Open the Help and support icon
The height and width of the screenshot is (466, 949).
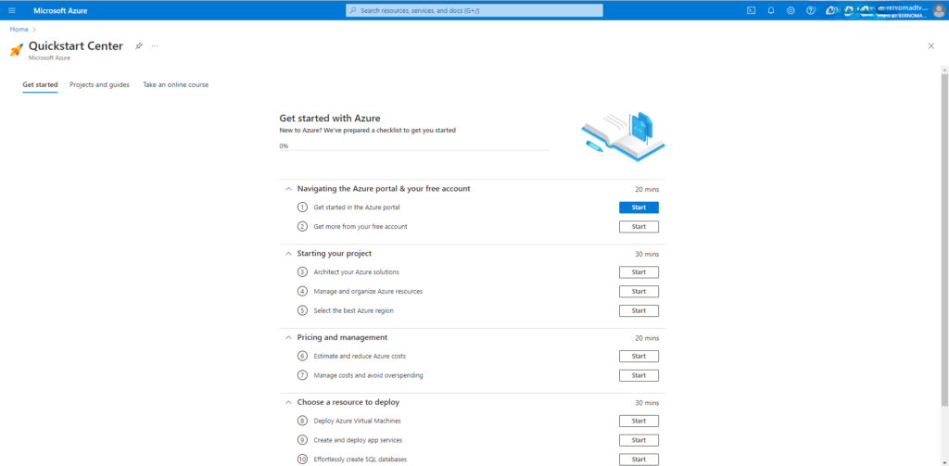pyautogui.click(x=811, y=10)
